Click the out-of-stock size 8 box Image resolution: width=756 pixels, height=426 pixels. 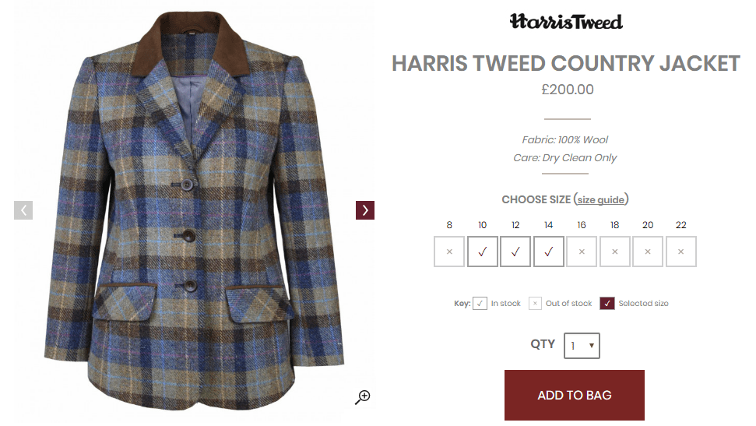(449, 252)
